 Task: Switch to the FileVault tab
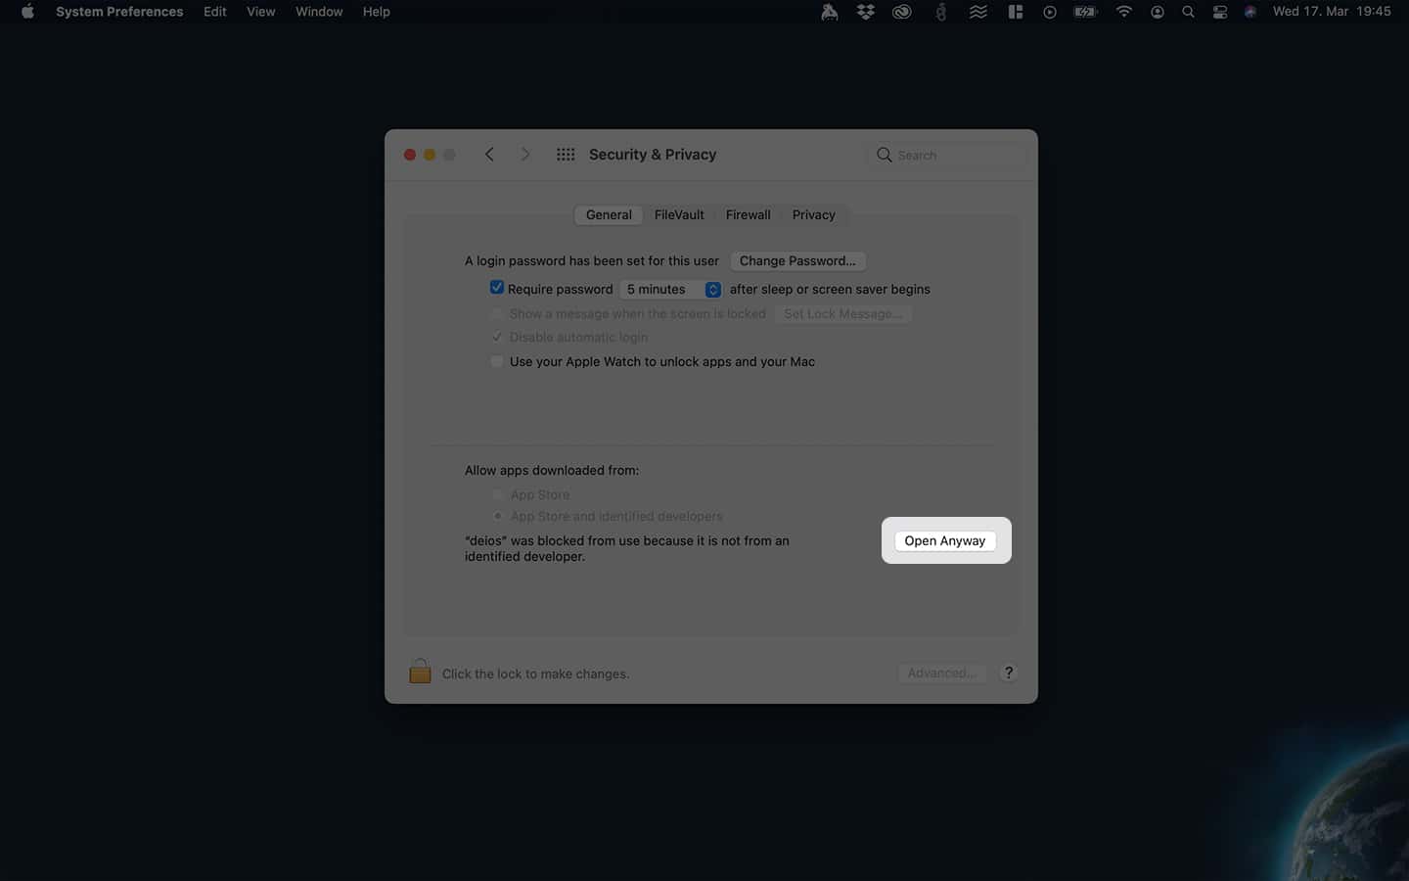click(x=679, y=214)
